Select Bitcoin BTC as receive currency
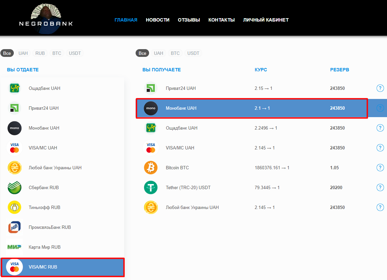 pyautogui.click(x=261, y=168)
